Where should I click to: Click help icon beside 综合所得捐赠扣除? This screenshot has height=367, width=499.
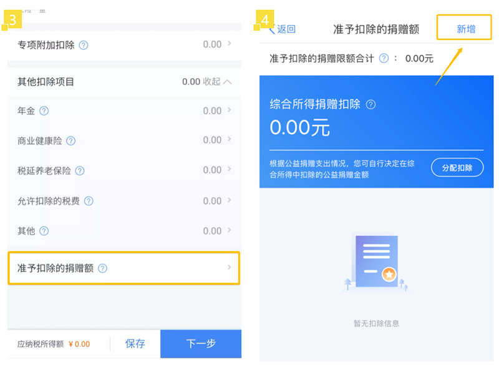(x=371, y=105)
